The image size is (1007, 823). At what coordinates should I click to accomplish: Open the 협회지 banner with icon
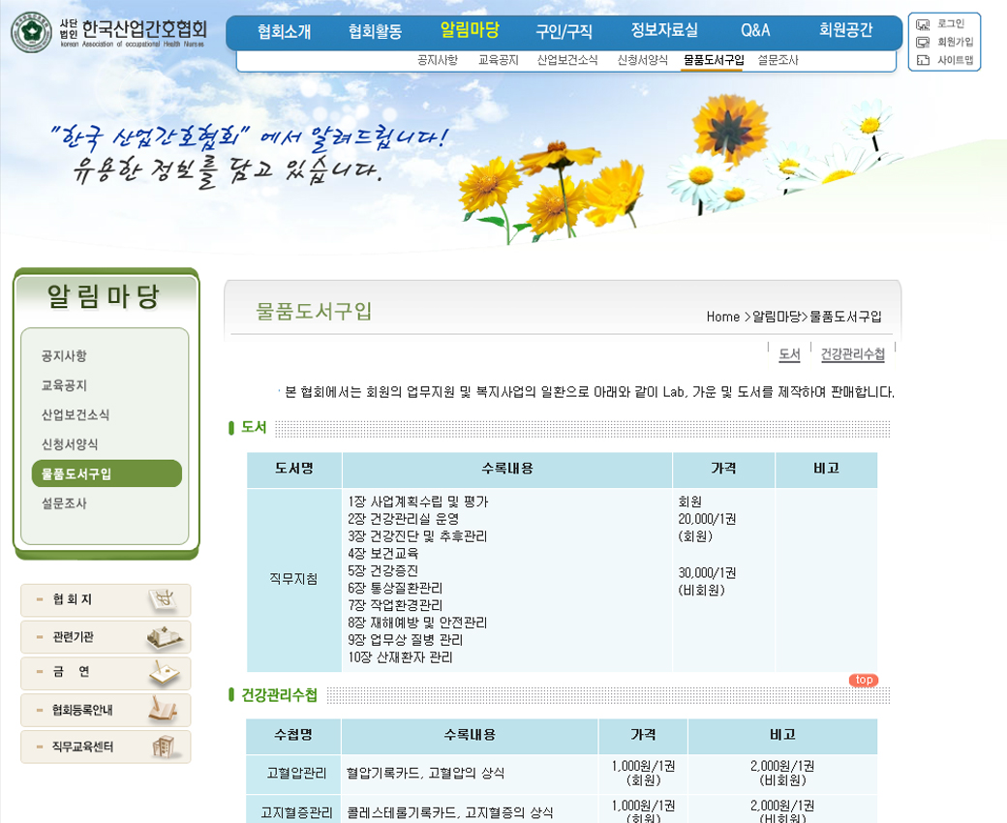point(106,600)
